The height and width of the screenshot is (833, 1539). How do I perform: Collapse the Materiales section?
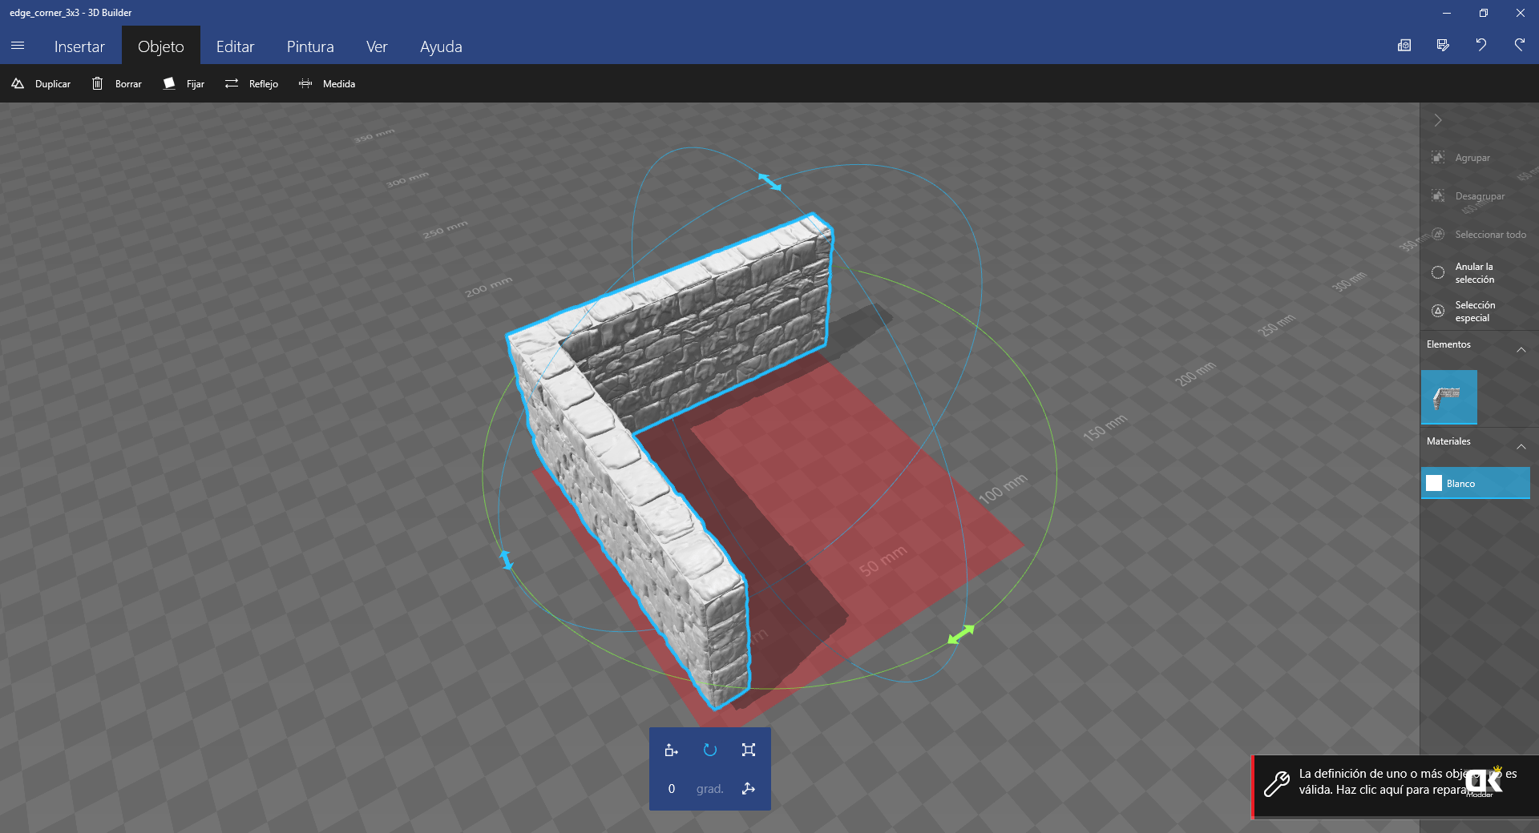[1521, 446]
